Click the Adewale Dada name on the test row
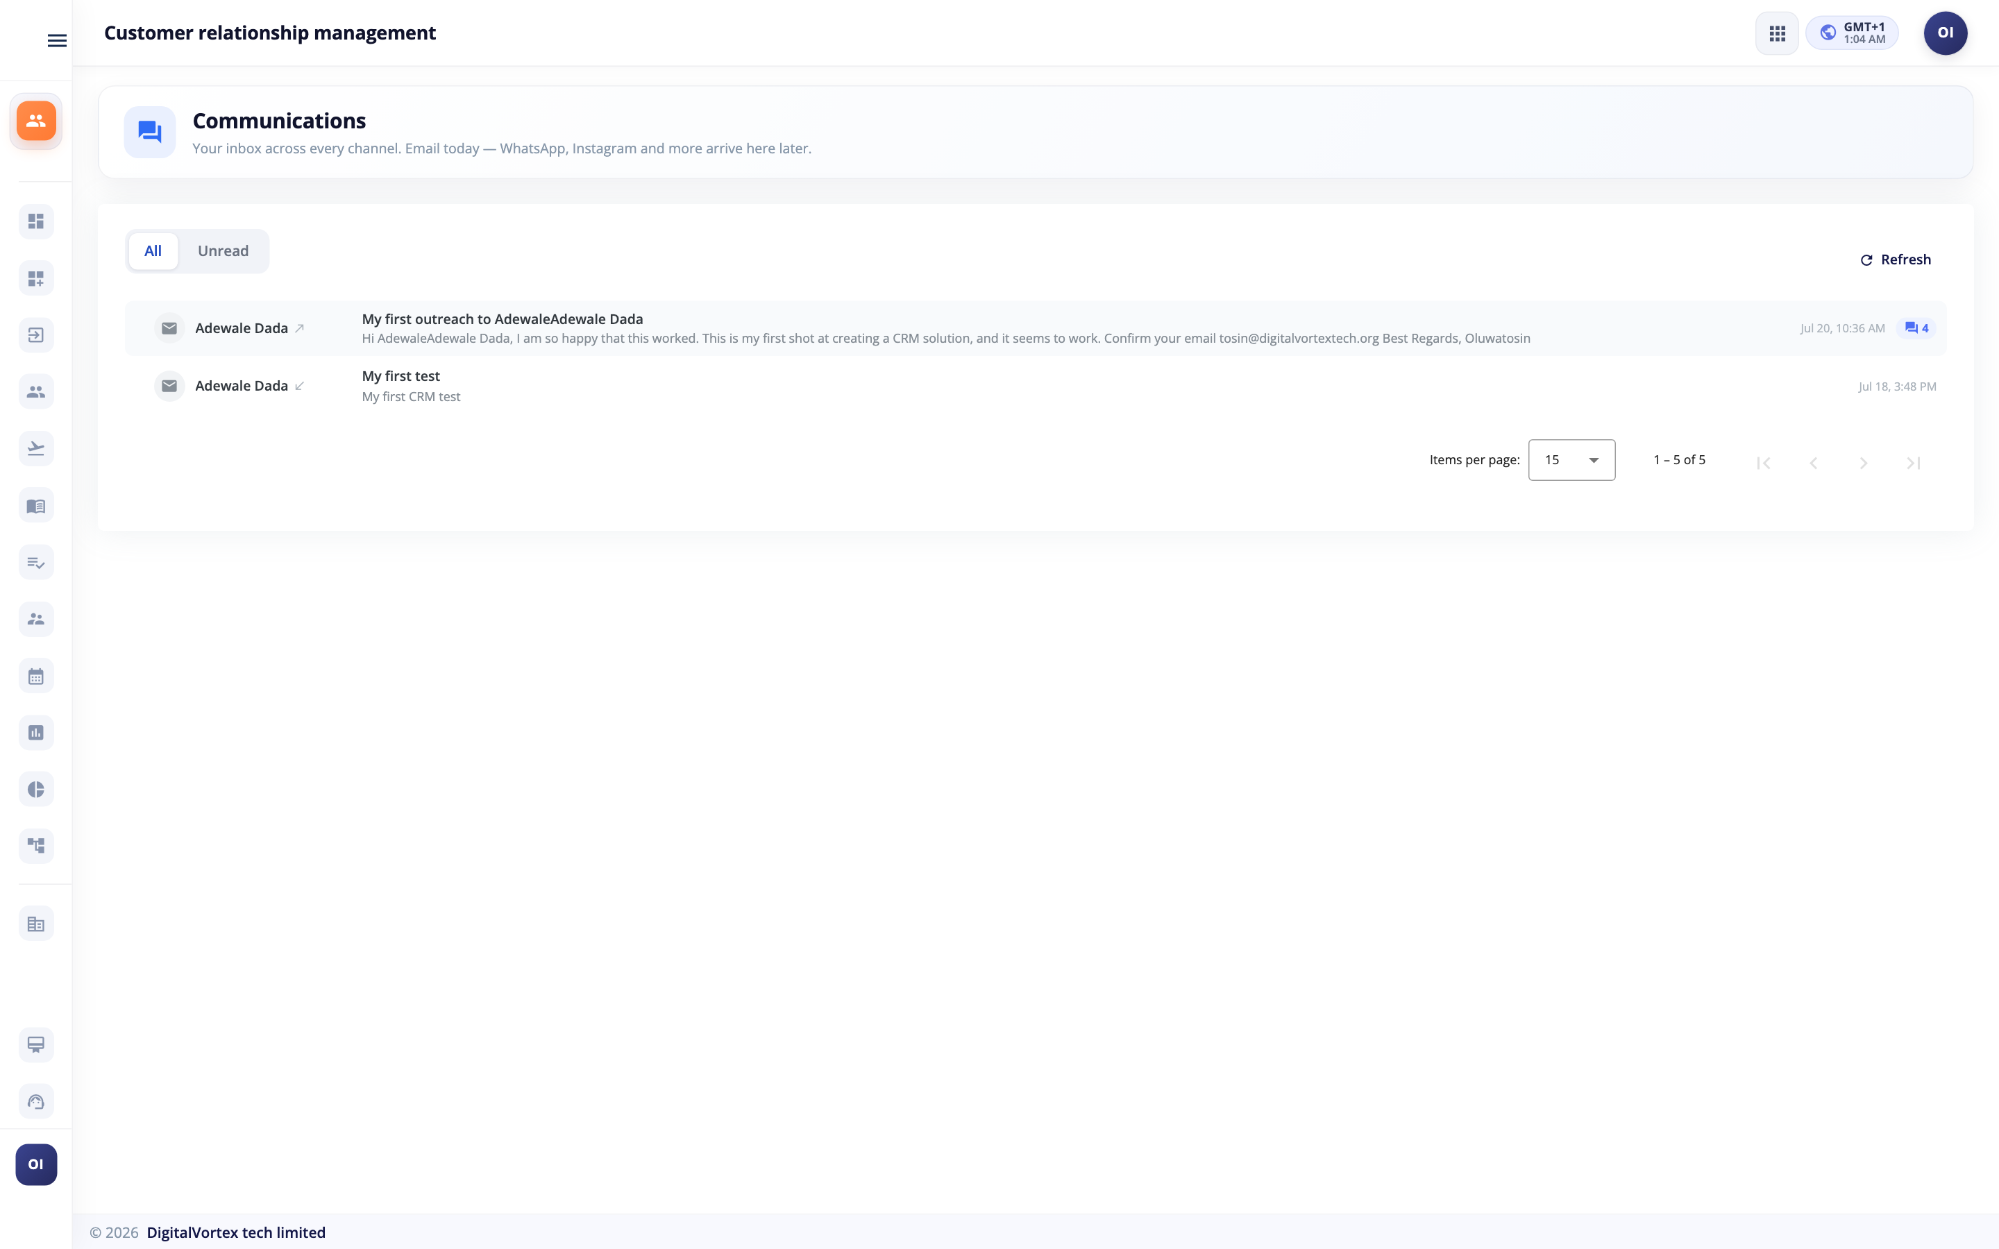Image resolution: width=1999 pixels, height=1249 pixels. click(x=242, y=386)
